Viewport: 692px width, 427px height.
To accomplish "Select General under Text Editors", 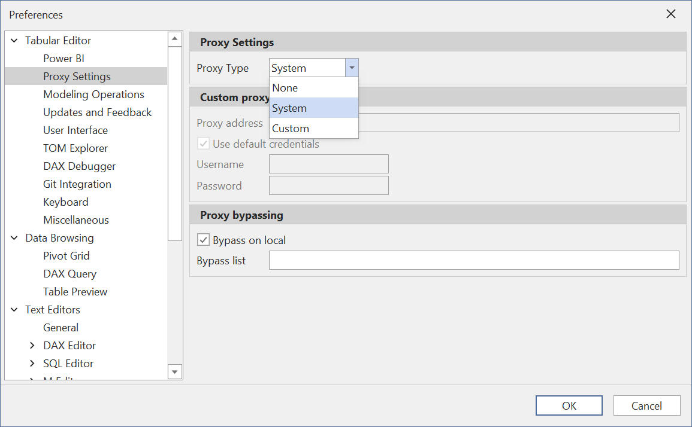I will tap(61, 327).
